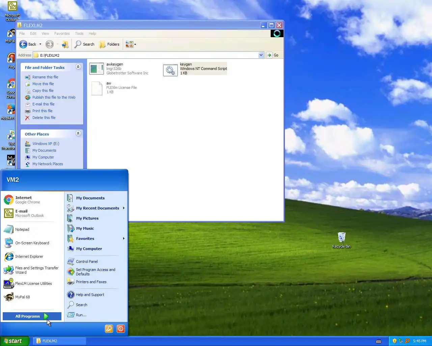
Task: Open My Documents under Other Places
Action: [44, 150]
